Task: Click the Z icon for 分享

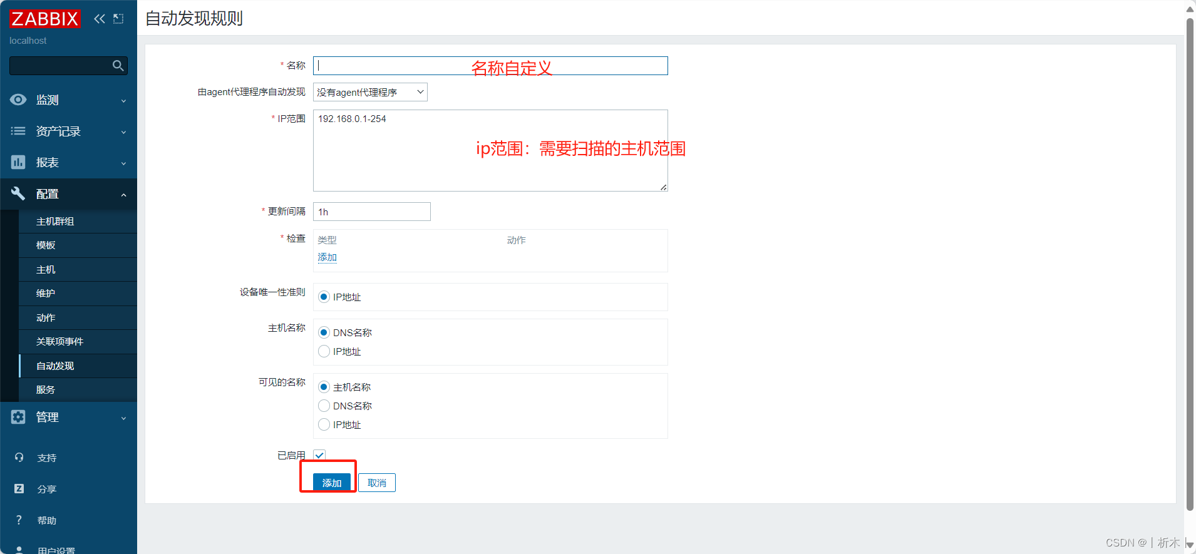Action: click(19, 489)
